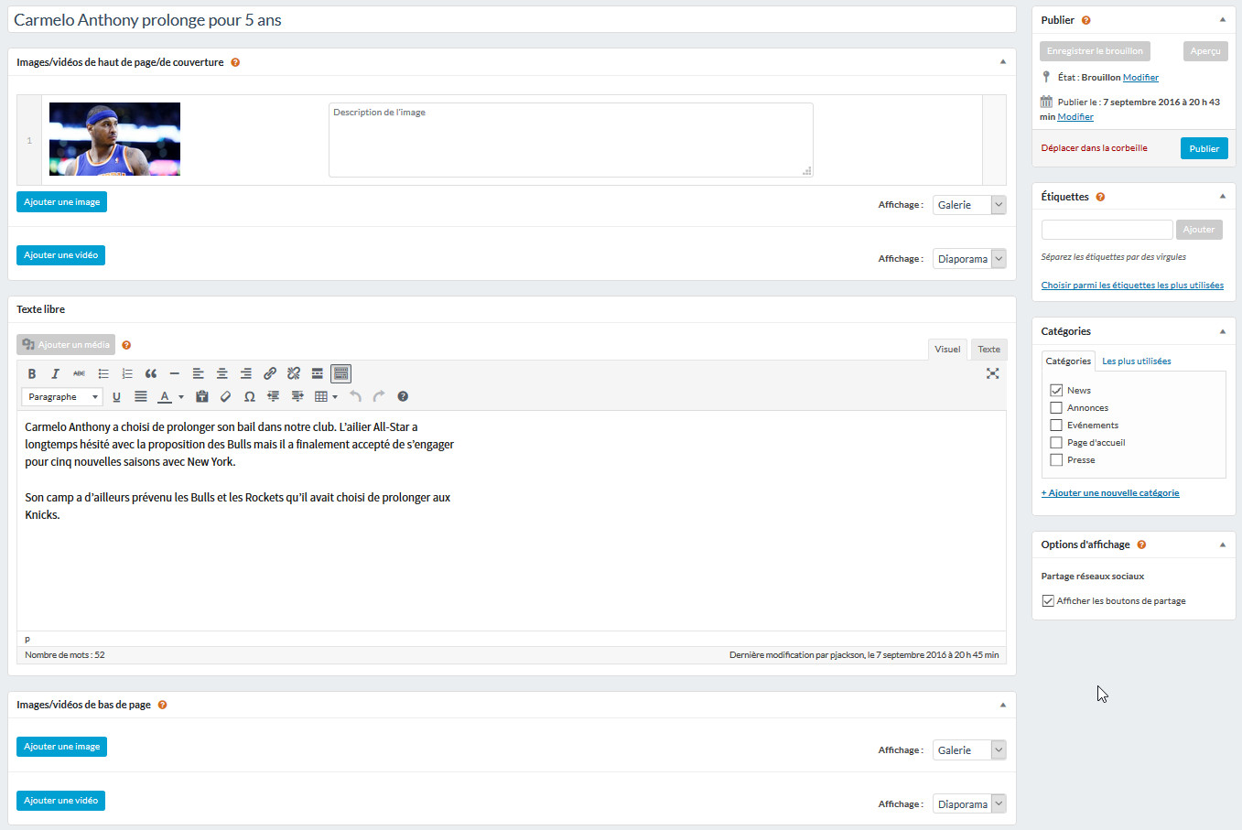Screen dimensions: 1242x830
Task: Underline the selected text
Action: click(x=116, y=396)
